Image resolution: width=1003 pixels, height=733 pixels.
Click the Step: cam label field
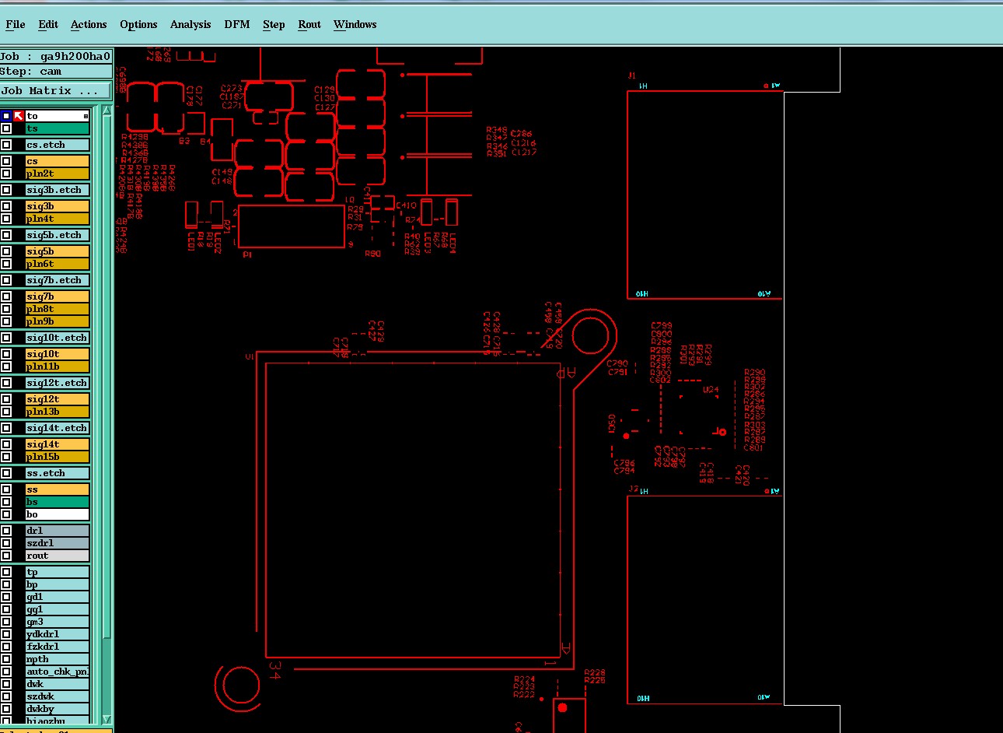(x=55, y=72)
